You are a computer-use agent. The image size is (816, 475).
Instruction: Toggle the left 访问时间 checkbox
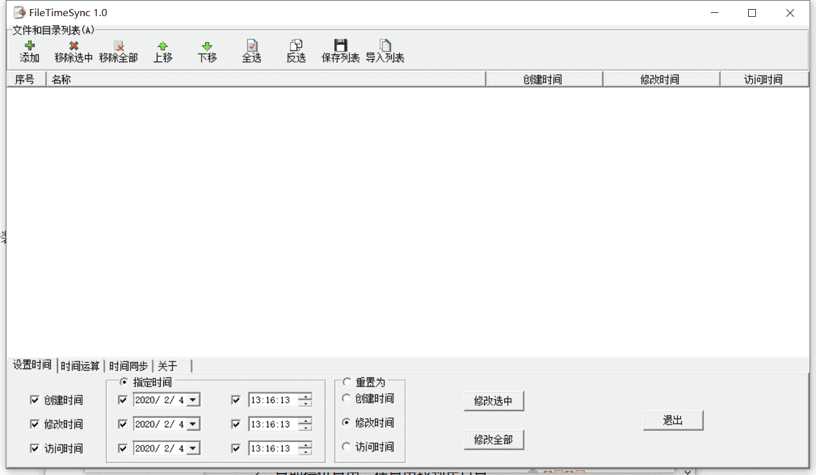coord(34,448)
